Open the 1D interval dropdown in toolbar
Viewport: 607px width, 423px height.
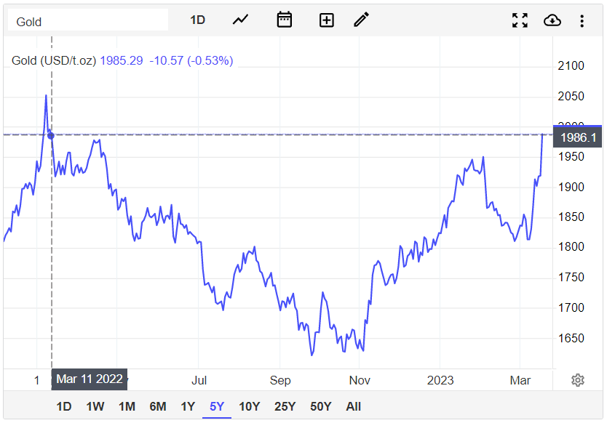pyautogui.click(x=197, y=20)
